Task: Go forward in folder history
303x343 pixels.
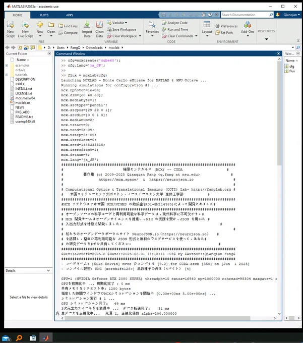Action: (13, 47)
